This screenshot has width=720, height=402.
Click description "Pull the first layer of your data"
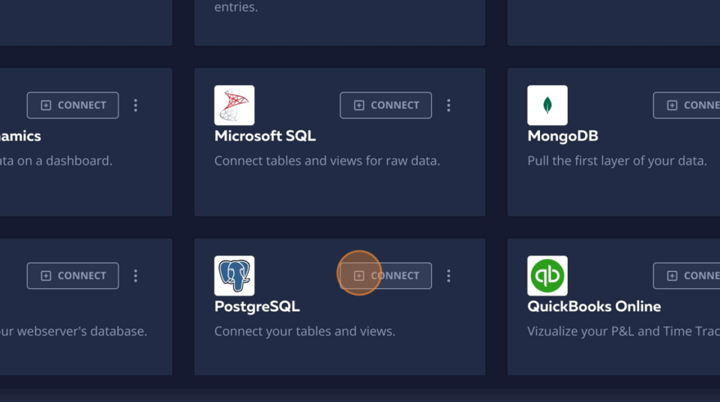click(616, 161)
